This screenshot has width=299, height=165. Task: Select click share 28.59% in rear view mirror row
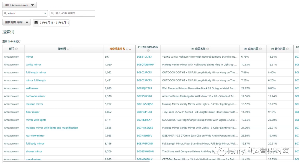246,136
